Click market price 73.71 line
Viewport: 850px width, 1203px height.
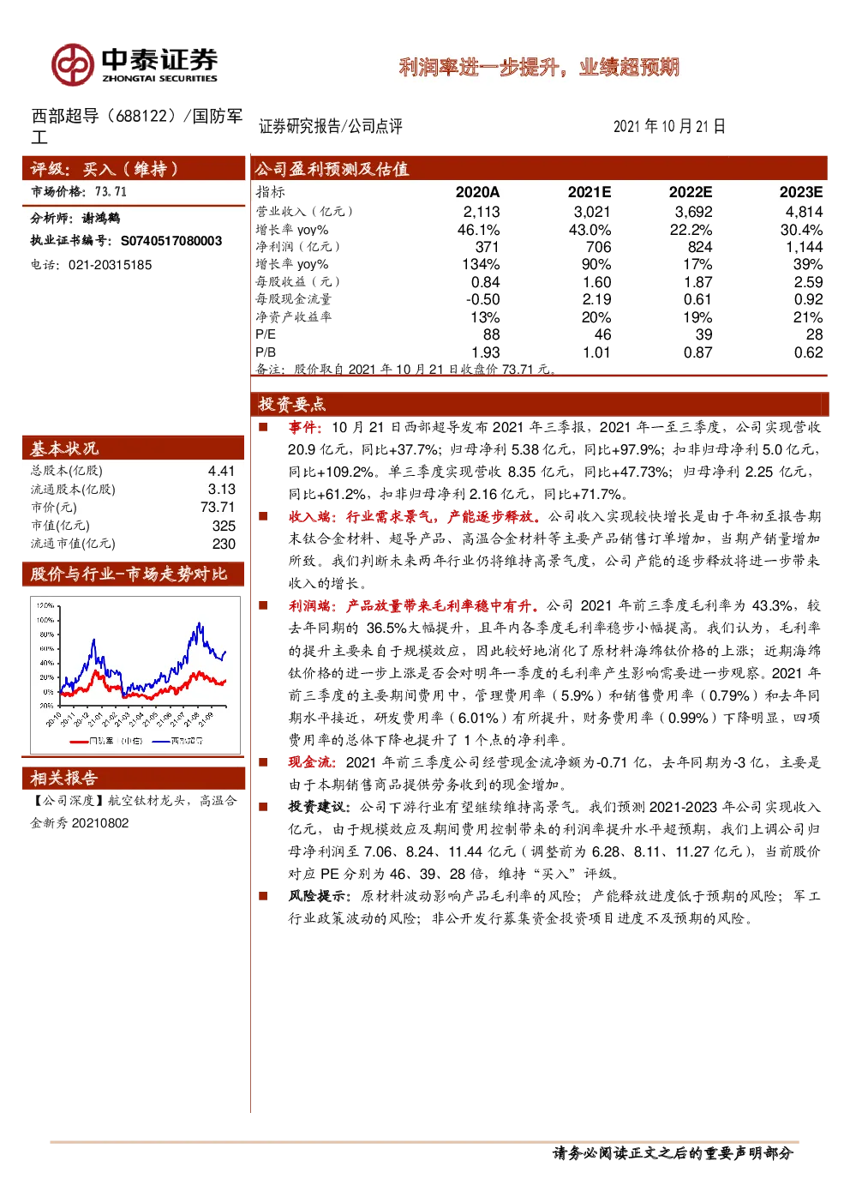tap(79, 192)
